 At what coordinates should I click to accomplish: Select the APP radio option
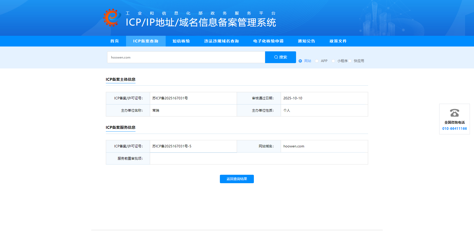click(317, 61)
